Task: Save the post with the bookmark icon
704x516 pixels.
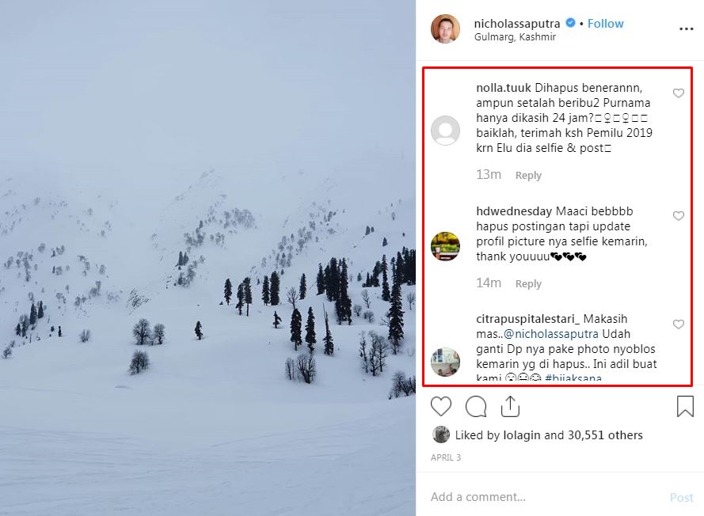Action: pyautogui.click(x=685, y=407)
